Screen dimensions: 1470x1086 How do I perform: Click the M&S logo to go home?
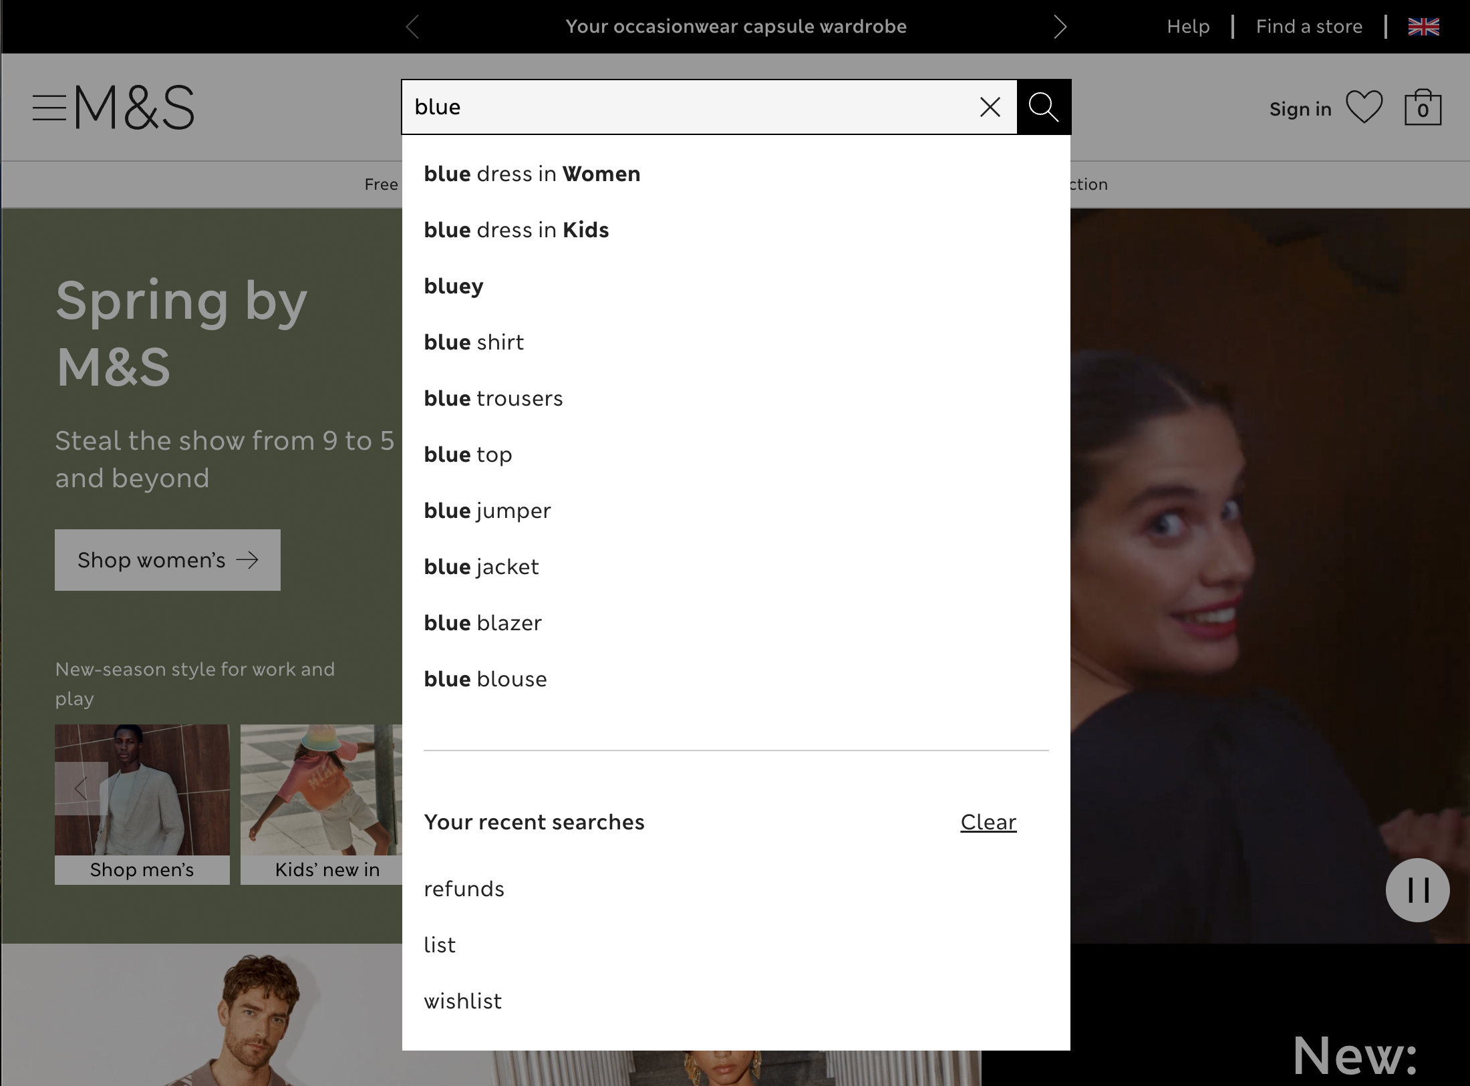tap(134, 108)
